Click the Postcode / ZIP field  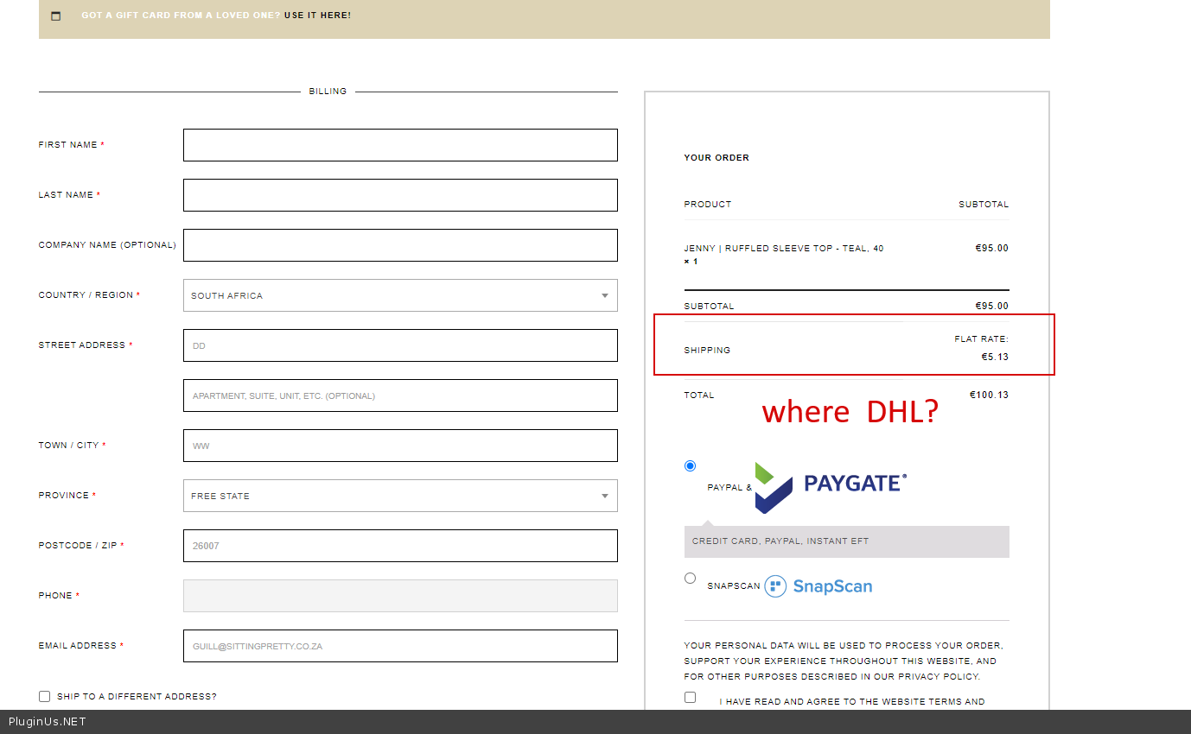coord(400,546)
